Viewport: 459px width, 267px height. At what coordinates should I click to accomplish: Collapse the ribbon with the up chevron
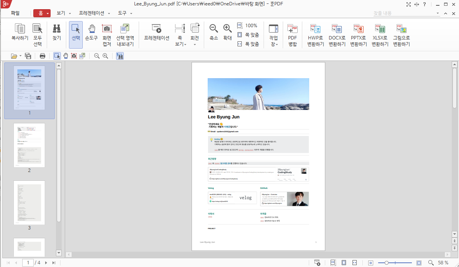click(x=446, y=13)
